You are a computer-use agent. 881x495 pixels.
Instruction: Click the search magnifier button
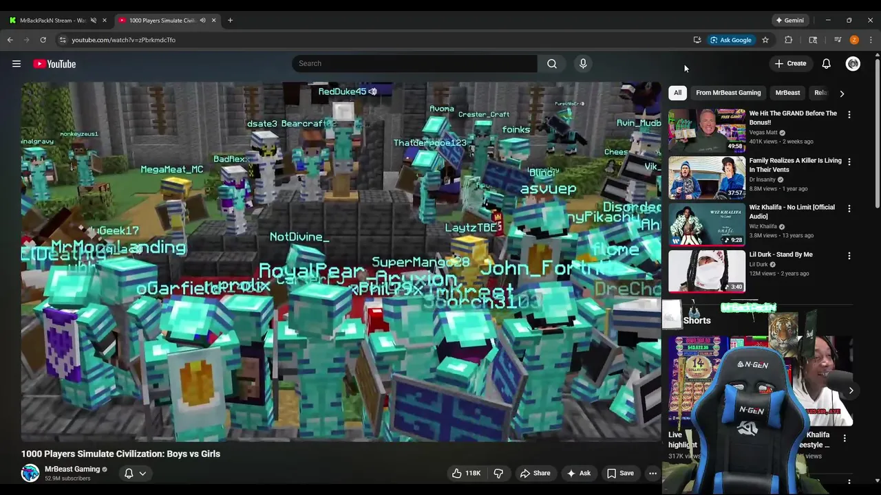click(x=552, y=63)
